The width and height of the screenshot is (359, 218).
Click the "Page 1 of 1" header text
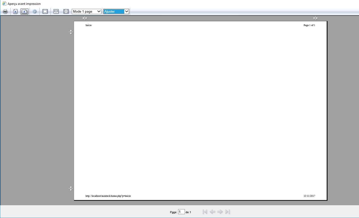[x=309, y=25]
